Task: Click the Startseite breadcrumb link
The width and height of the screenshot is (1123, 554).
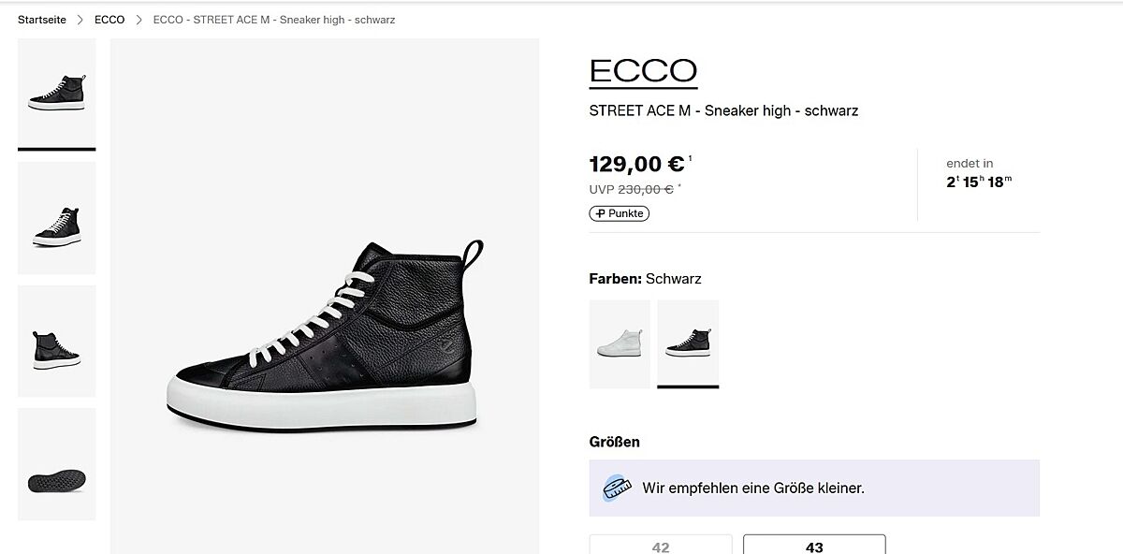Action: pos(42,20)
